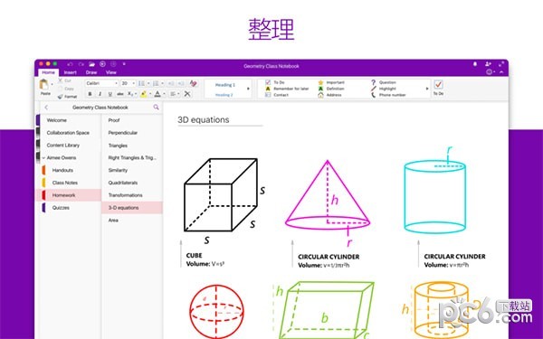Select the Heading 2 style
543x339 pixels.
click(x=224, y=95)
